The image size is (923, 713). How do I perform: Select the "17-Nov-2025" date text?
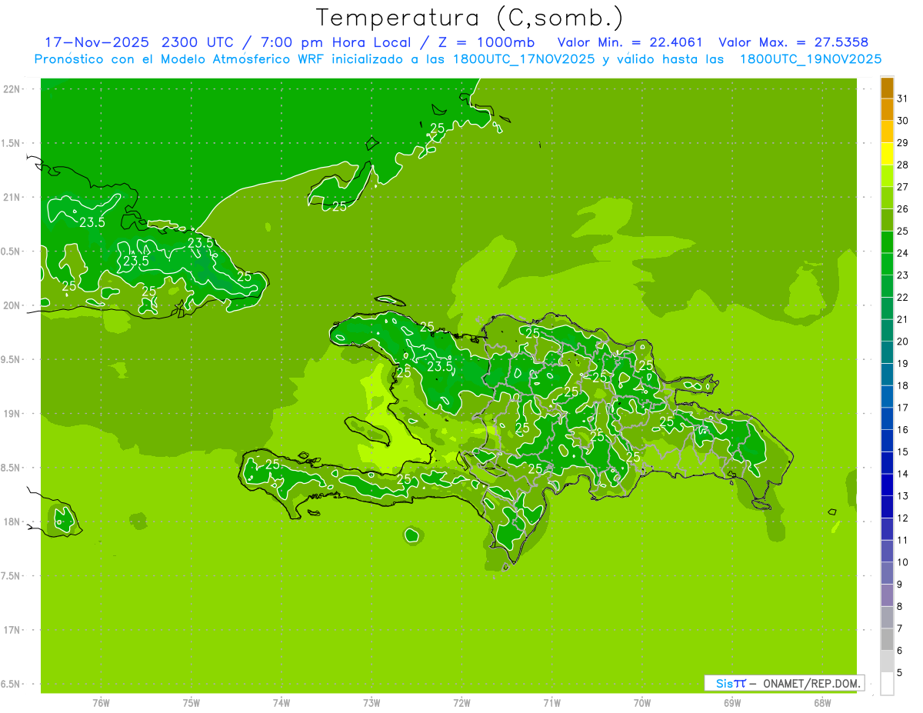tap(96, 42)
